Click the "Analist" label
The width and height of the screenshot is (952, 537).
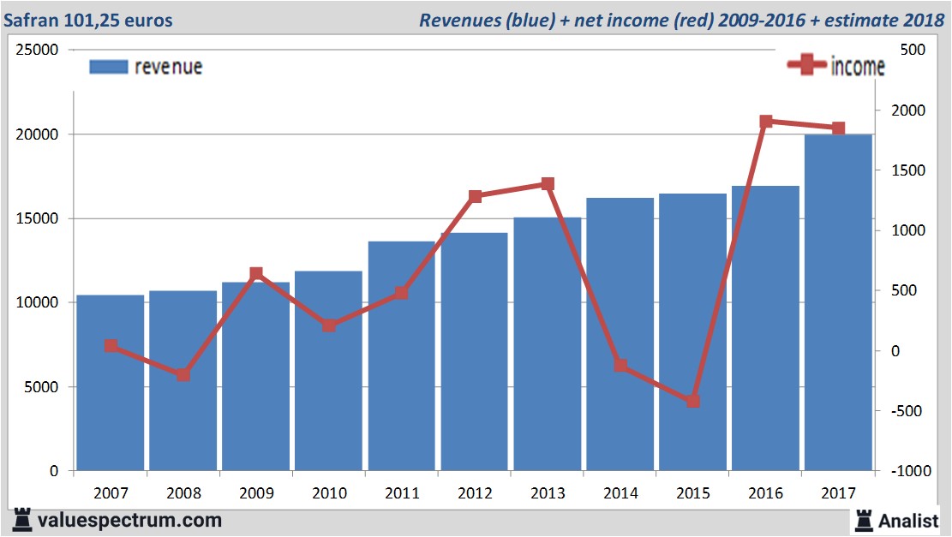pyautogui.click(x=908, y=521)
